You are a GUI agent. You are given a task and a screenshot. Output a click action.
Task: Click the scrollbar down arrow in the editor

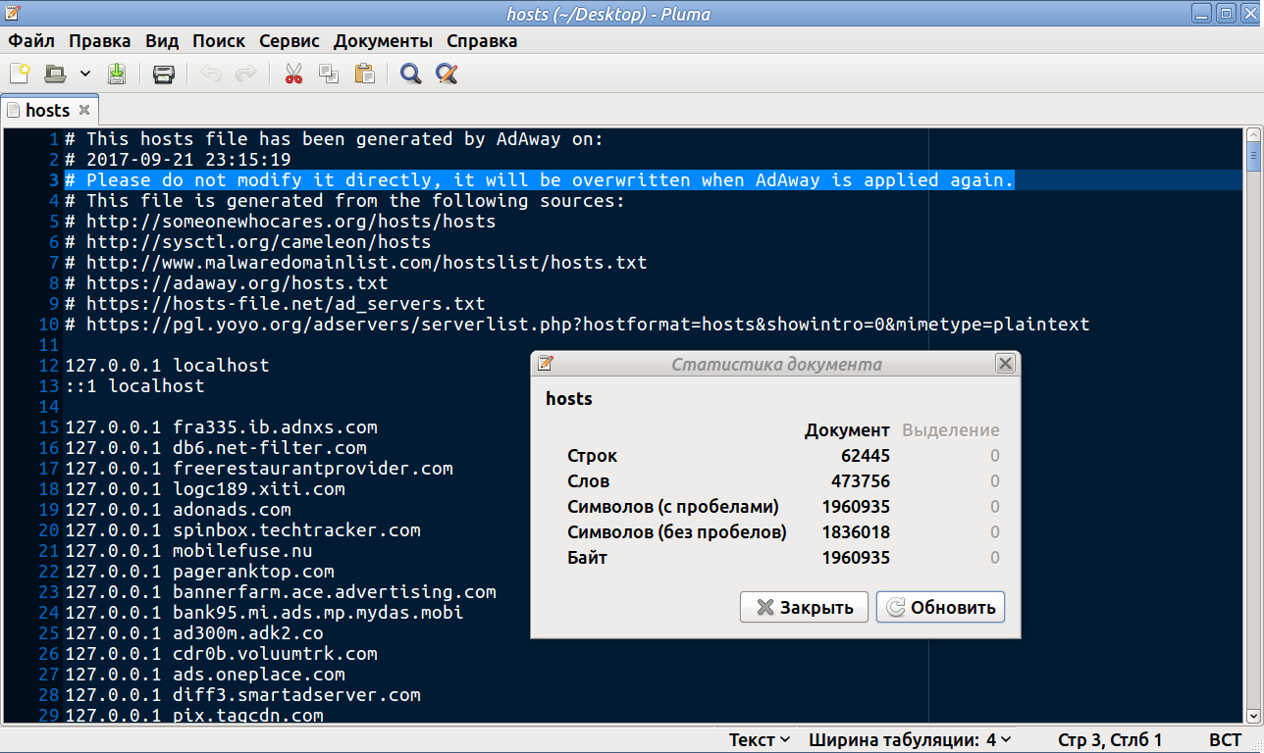pos(1253,718)
